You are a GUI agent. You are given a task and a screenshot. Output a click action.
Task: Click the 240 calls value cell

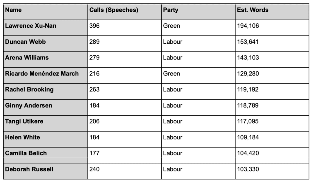[94, 169]
